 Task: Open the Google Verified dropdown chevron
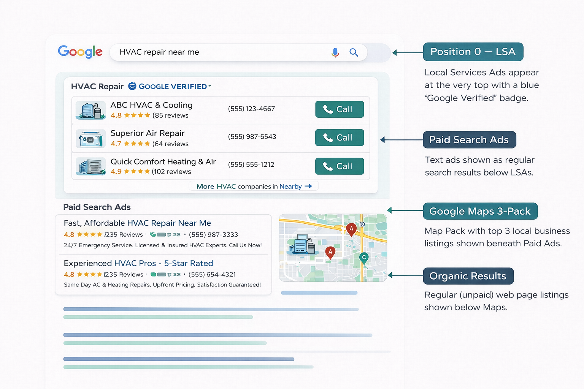pyautogui.click(x=209, y=86)
